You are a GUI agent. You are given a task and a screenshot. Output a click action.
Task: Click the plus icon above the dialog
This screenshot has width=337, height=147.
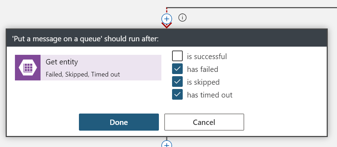pyautogui.click(x=166, y=18)
